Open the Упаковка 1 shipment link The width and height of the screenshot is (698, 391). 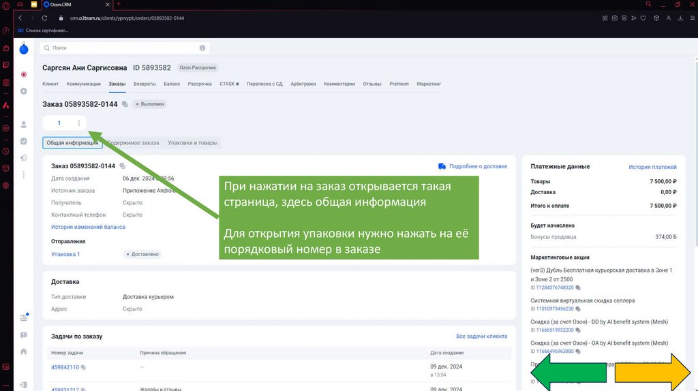(x=65, y=255)
